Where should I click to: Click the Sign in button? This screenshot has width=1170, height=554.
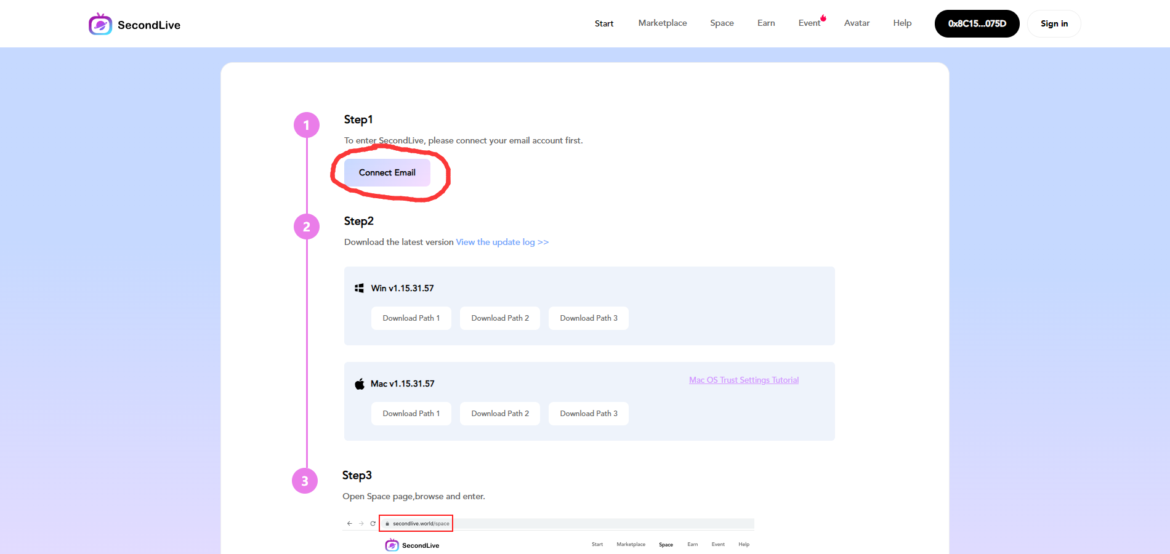pyautogui.click(x=1054, y=24)
